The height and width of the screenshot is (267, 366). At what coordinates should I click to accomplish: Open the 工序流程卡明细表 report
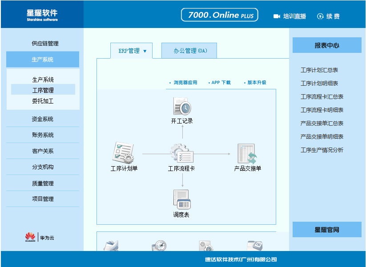click(322, 110)
